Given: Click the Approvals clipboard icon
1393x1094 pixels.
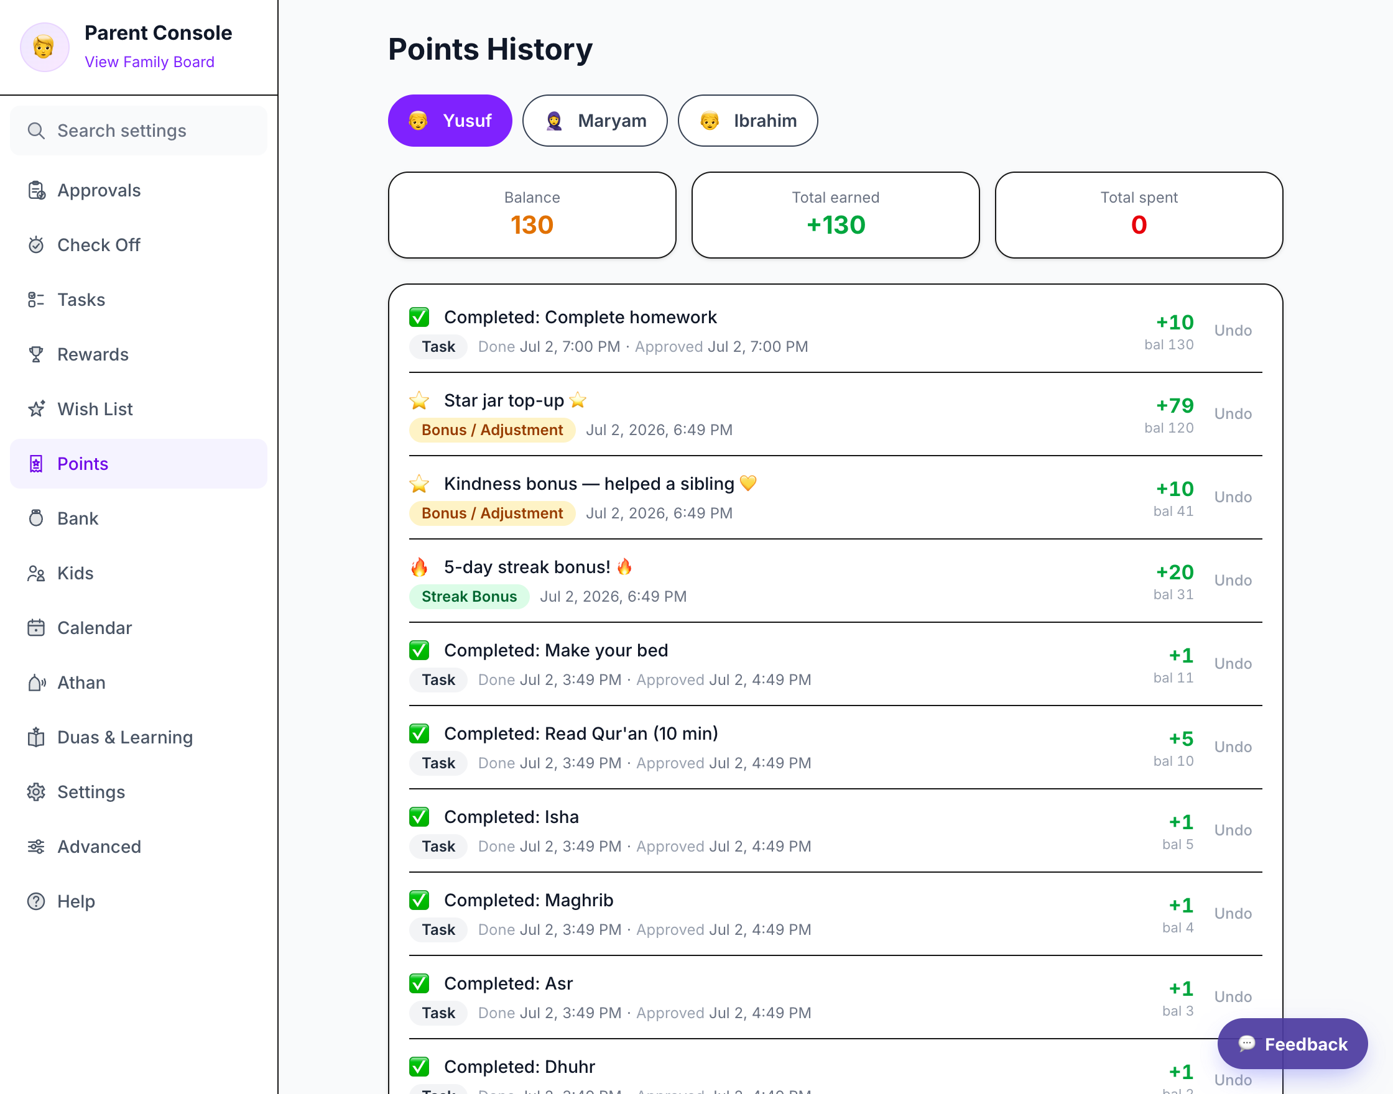Looking at the screenshot, I should [x=37, y=190].
